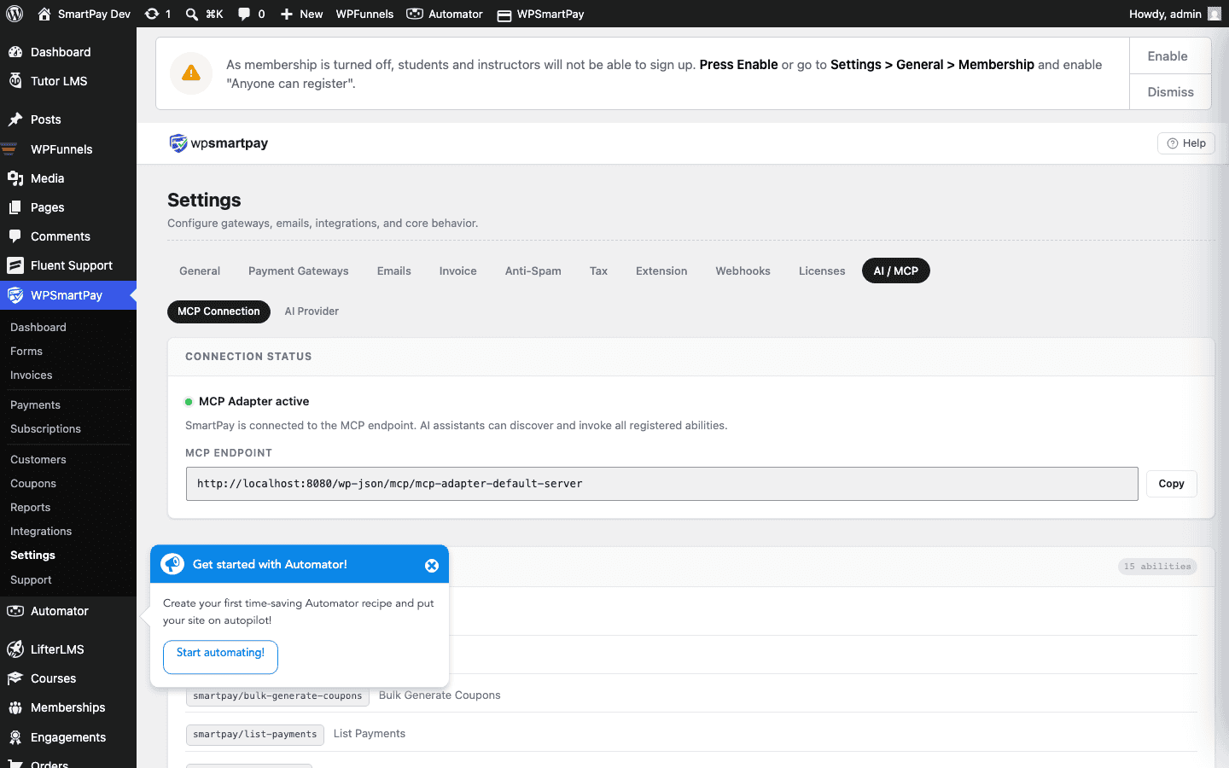The width and height of the screenshot is (1229, 768).
Task: Click Howdy, admin account menu
Action: coord(1174,14)
